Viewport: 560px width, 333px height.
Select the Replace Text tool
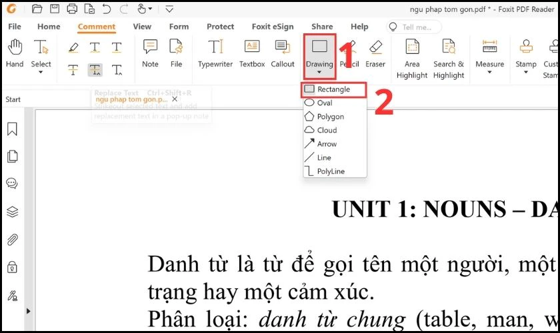click(95, 70)
